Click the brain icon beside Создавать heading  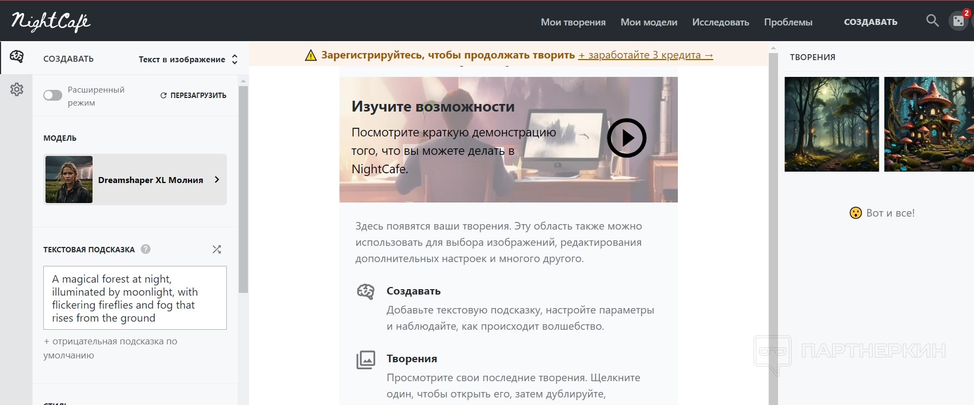(x=365, y=291)
